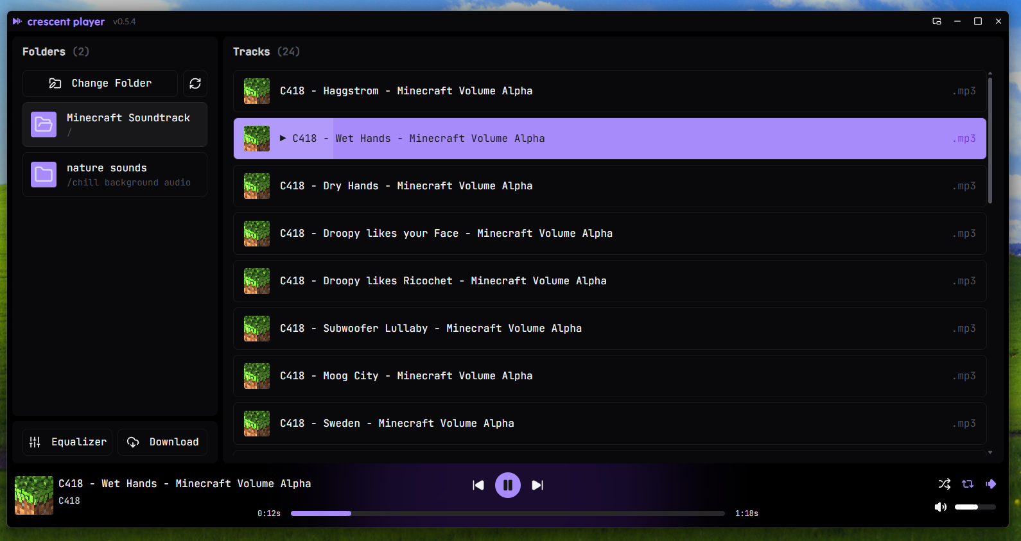This screenshot has width=1021, height=541.
Task: Click the open-folder icon for Minecraft Soundtrack
Action: tap(44, 125)
